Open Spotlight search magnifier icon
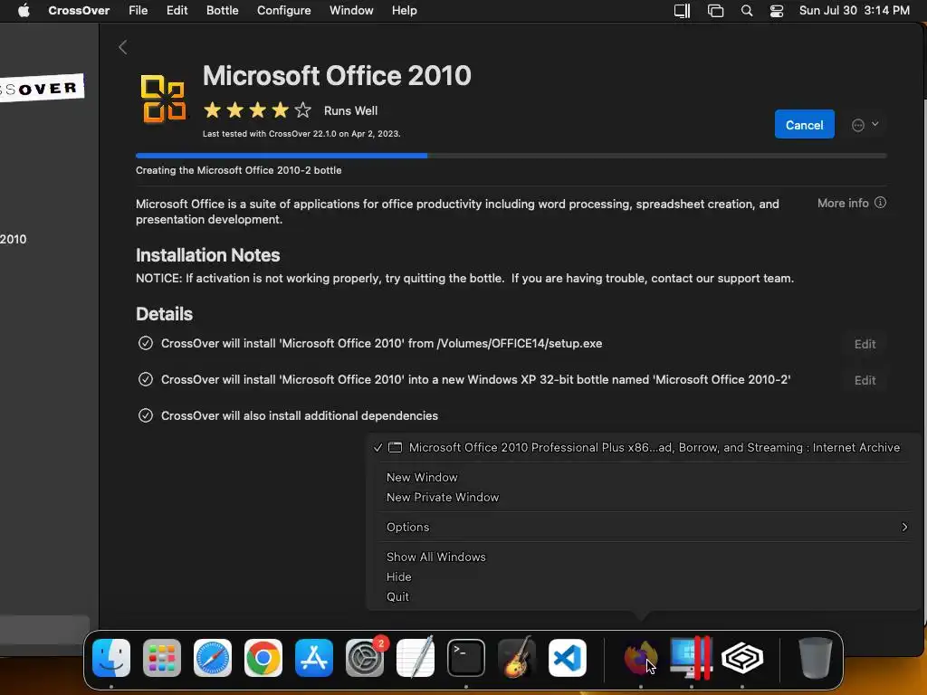 (747, 11)
